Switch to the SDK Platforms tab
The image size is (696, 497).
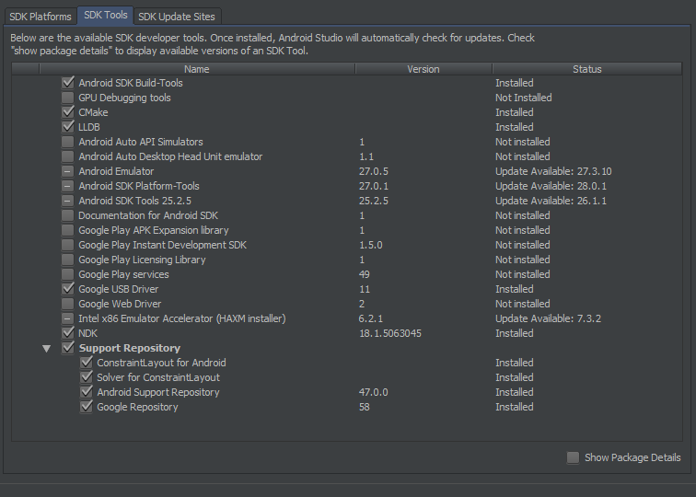[x=41, y=17]
